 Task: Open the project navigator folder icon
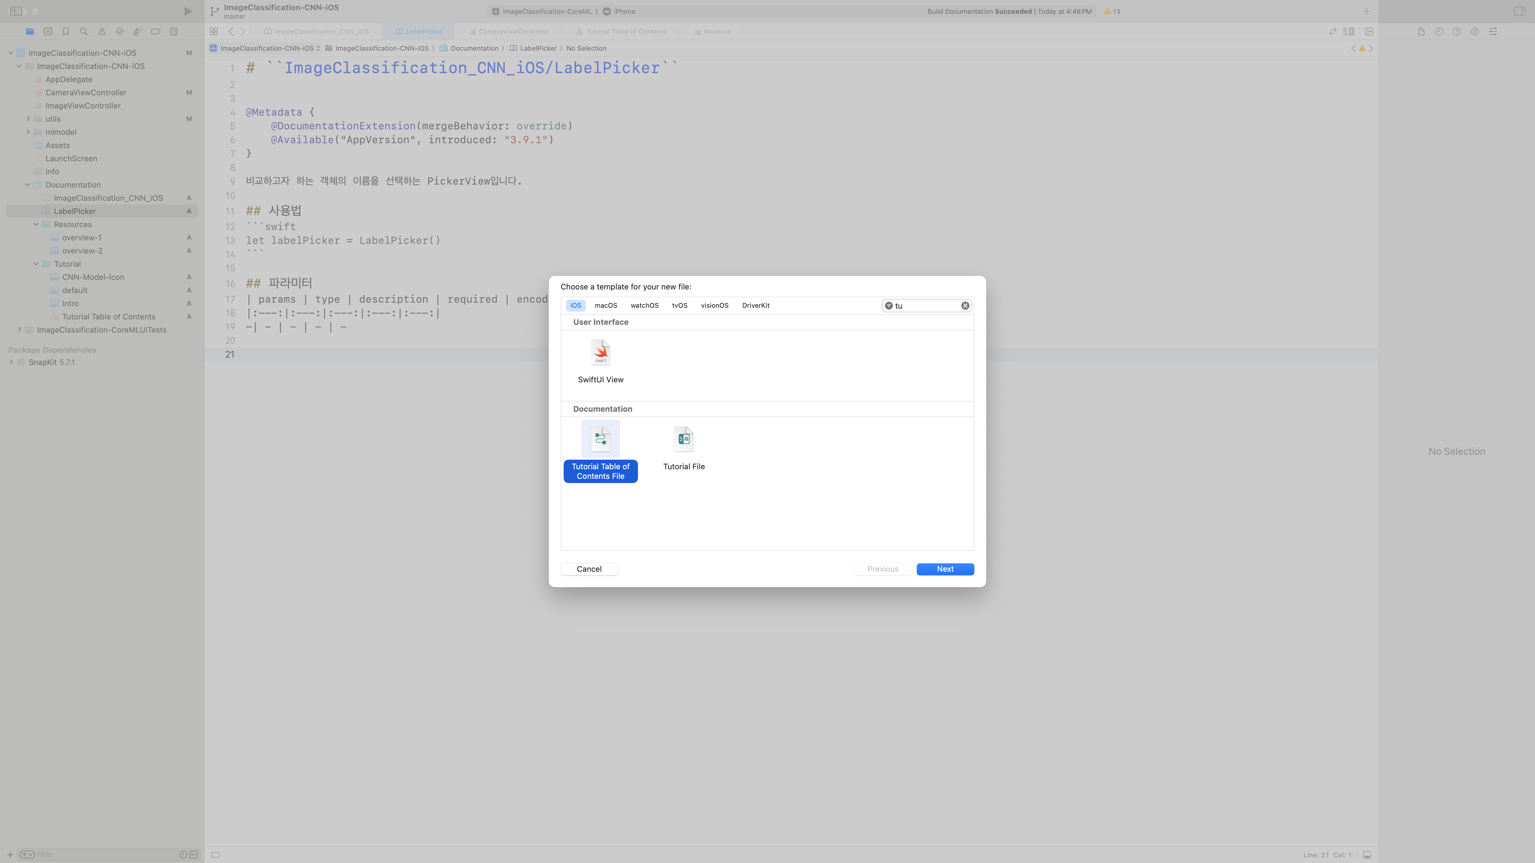(30, 31)
